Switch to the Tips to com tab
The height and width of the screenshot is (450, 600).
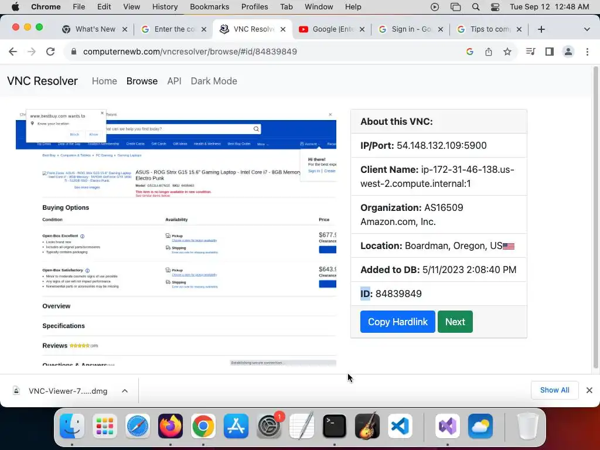coord(490,29)
